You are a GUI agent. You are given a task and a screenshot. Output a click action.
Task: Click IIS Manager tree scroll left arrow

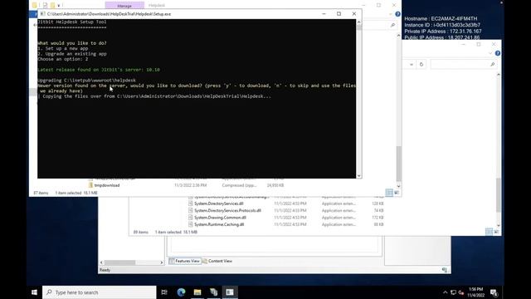pyautogui.click(x=101, y=262)
